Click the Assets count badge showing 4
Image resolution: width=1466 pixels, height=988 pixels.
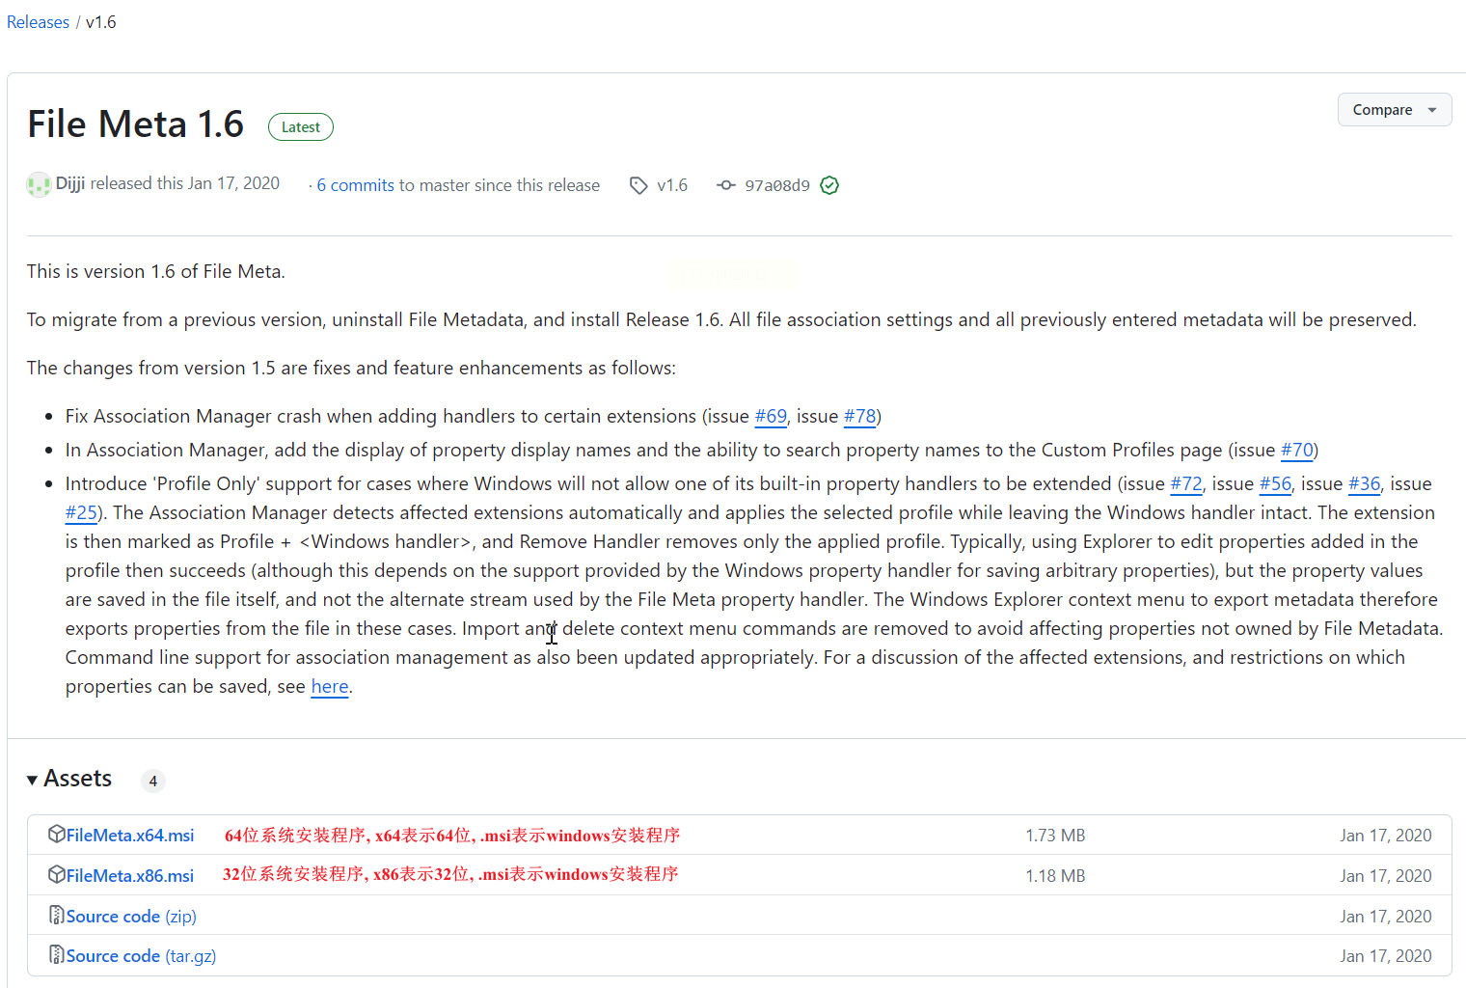(153, 781)
